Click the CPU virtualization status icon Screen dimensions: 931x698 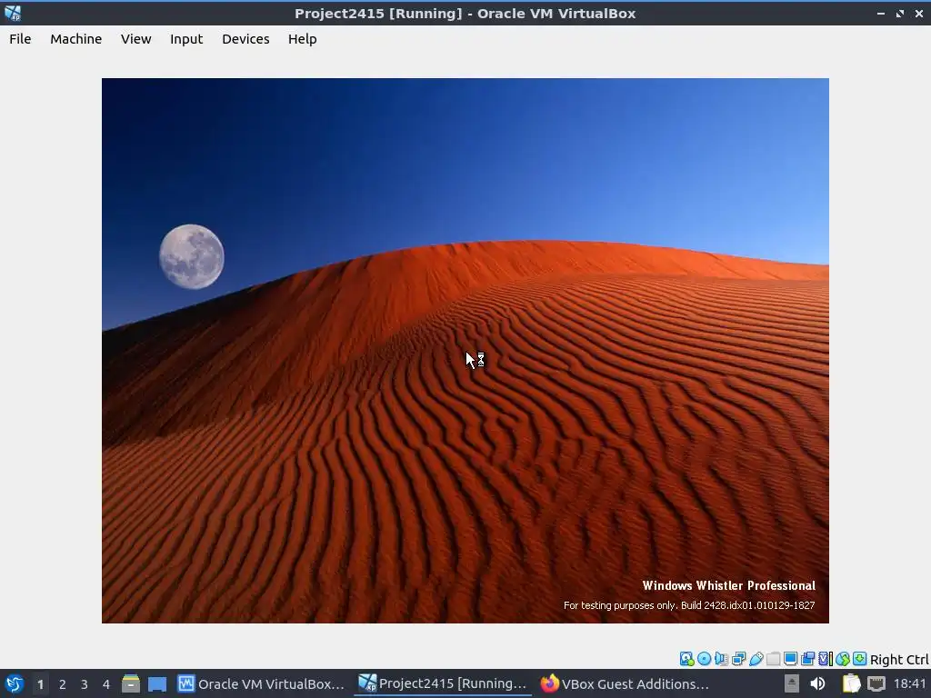pyautogui.click(x=826, y=659)
